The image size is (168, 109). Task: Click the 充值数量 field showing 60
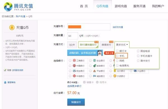(73, 36)
